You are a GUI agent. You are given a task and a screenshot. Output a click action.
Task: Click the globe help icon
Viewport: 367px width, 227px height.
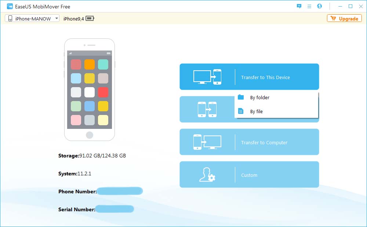[x=319, y=6]
